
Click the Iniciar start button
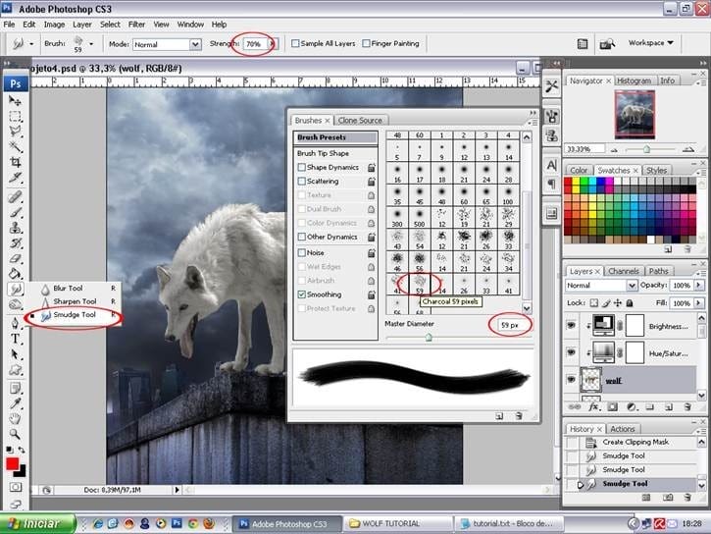[x=37, y=523]
